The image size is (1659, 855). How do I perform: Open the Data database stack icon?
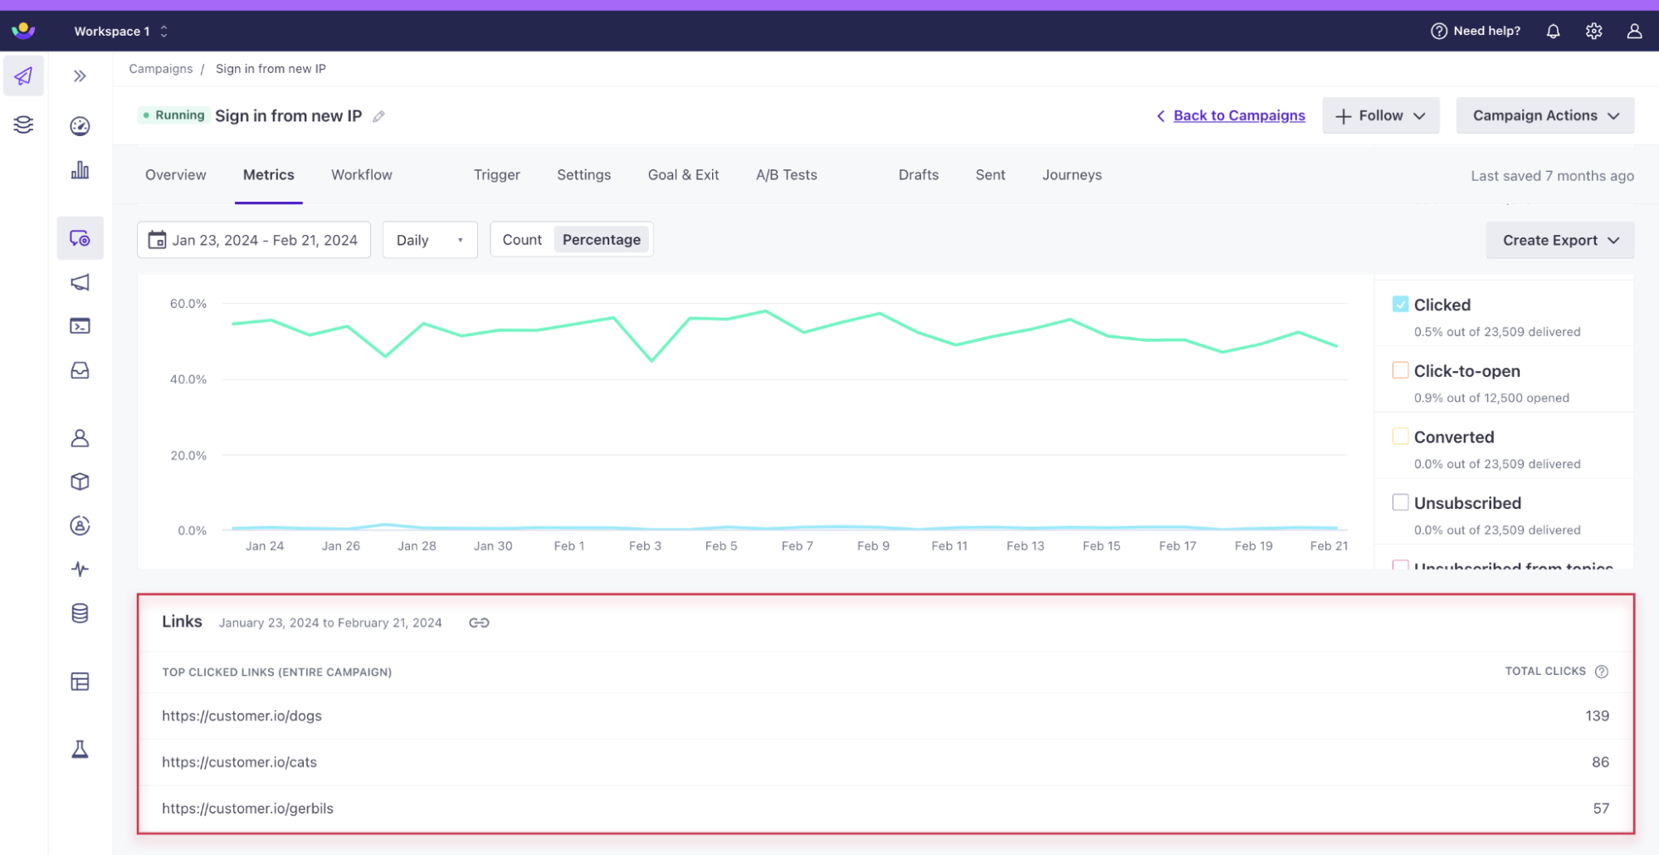click(x=80, y=613)
